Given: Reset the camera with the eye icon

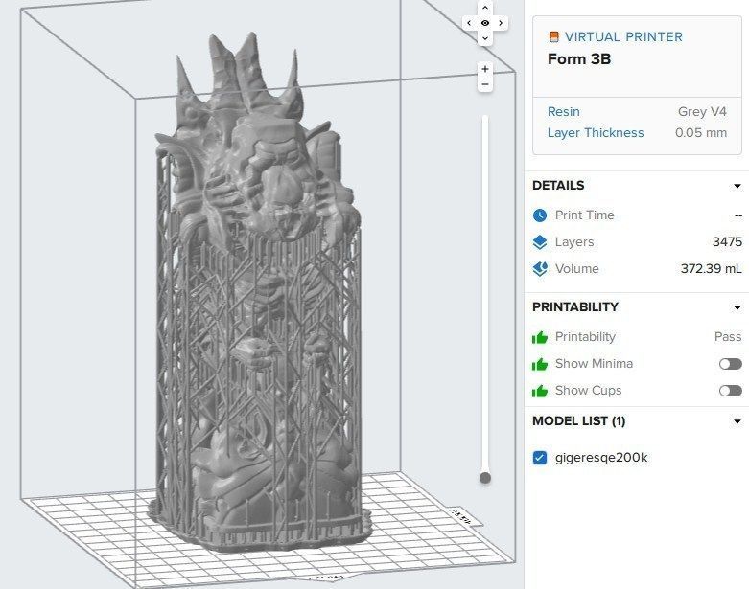Looking at the screenshot, I should [x=485, y=23].
